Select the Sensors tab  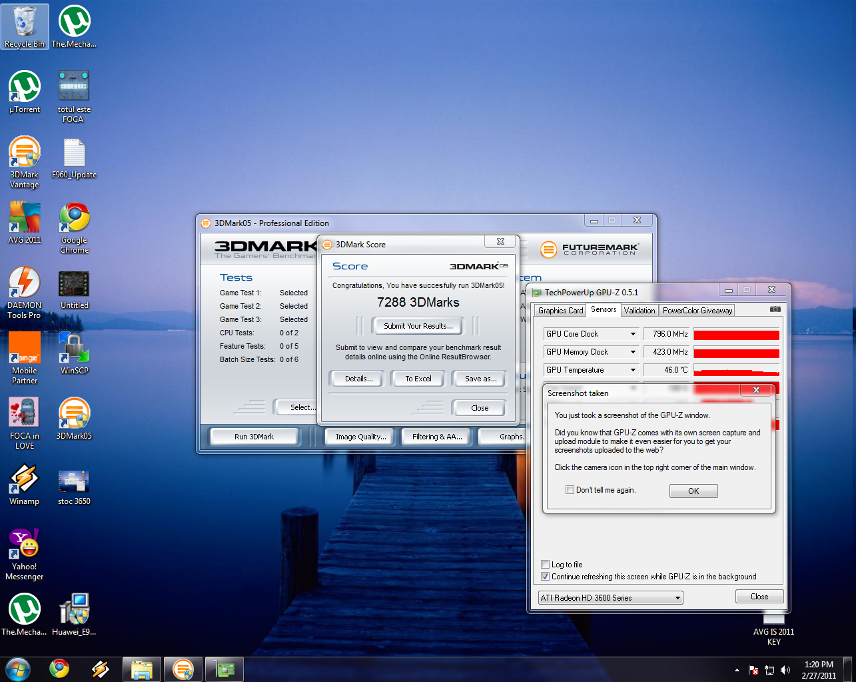604,309
